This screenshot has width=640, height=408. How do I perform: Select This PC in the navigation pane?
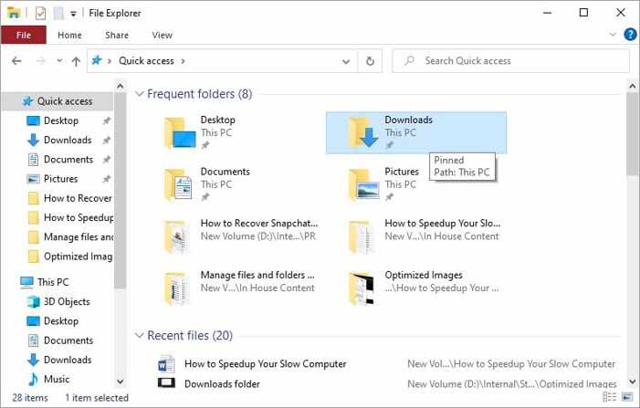coord(53,282)
